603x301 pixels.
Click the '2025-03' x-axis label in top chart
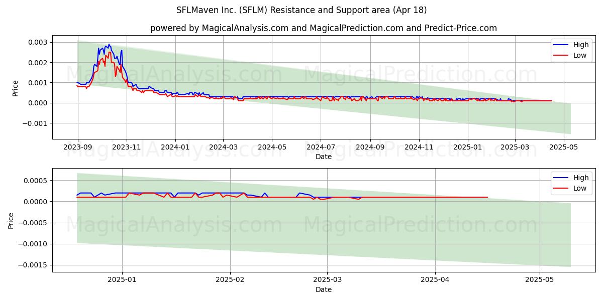(515, 147)
